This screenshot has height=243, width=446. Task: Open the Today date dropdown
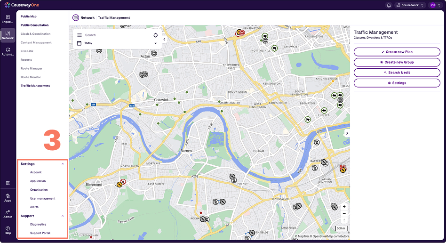117,43
